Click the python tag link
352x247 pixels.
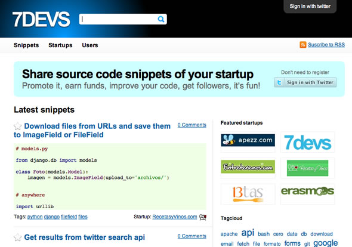tap(35, 217)
